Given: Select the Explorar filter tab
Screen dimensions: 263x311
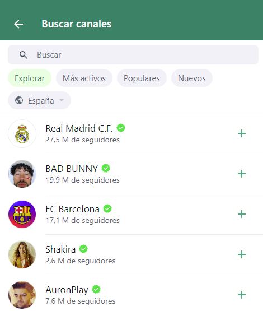Looking at the screenshot, I should click(x=30, y=78).
